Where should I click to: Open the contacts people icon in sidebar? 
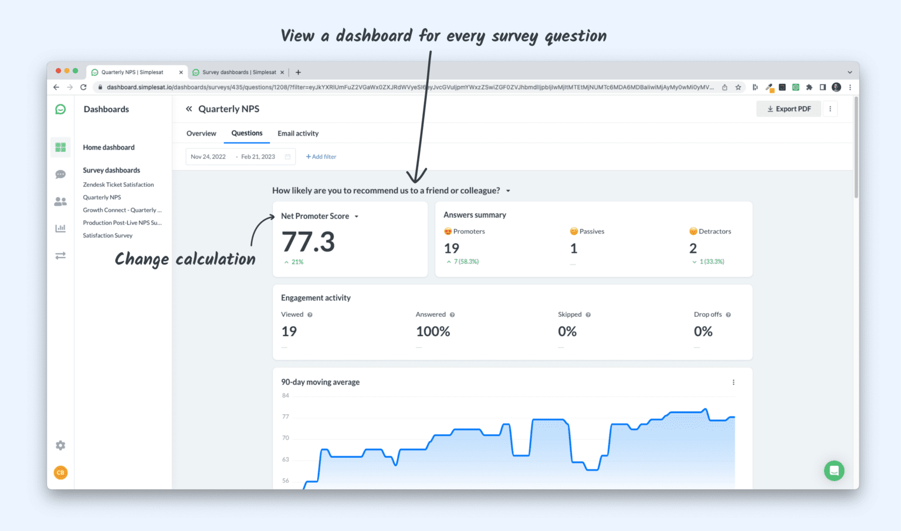[x=60, y=201]
